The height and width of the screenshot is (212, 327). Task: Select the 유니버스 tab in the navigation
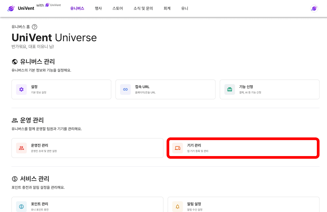coord(77,8)
